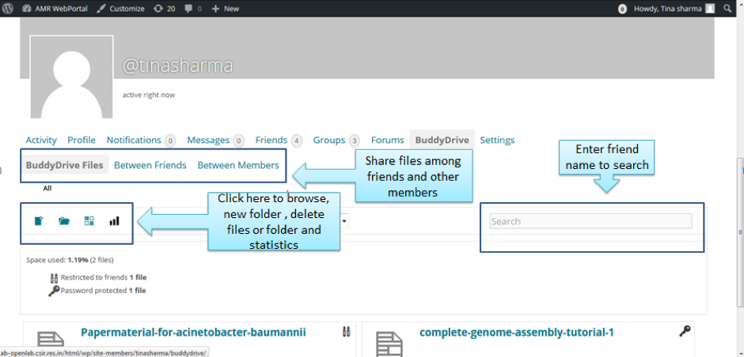The height and width of the screenshot is (357, 744).
Task: Click the WordPress logo in admin bar
Action: click(9, 9)
